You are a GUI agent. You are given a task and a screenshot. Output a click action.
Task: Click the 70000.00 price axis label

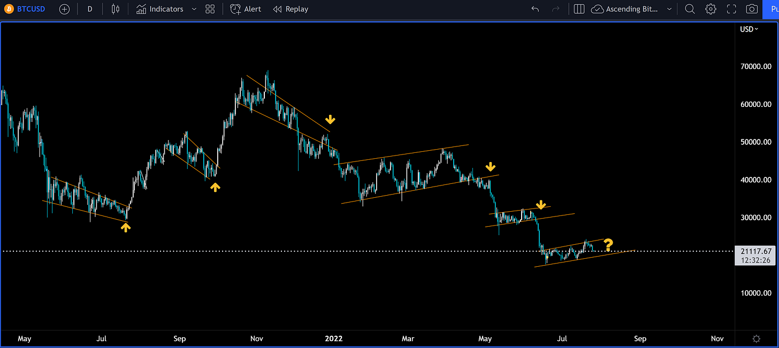point(757,67)
